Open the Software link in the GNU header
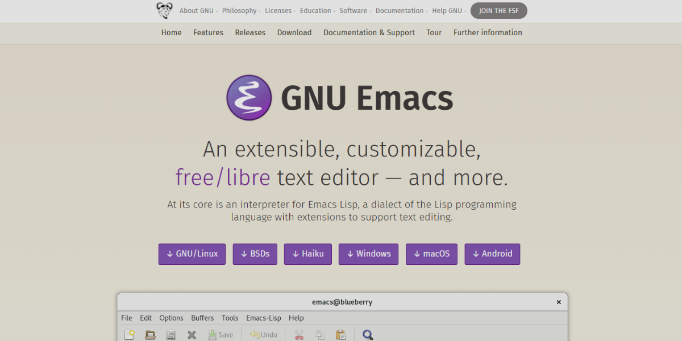Image resolution: width=682 pixels, height=341 pixels. [354, 10]
